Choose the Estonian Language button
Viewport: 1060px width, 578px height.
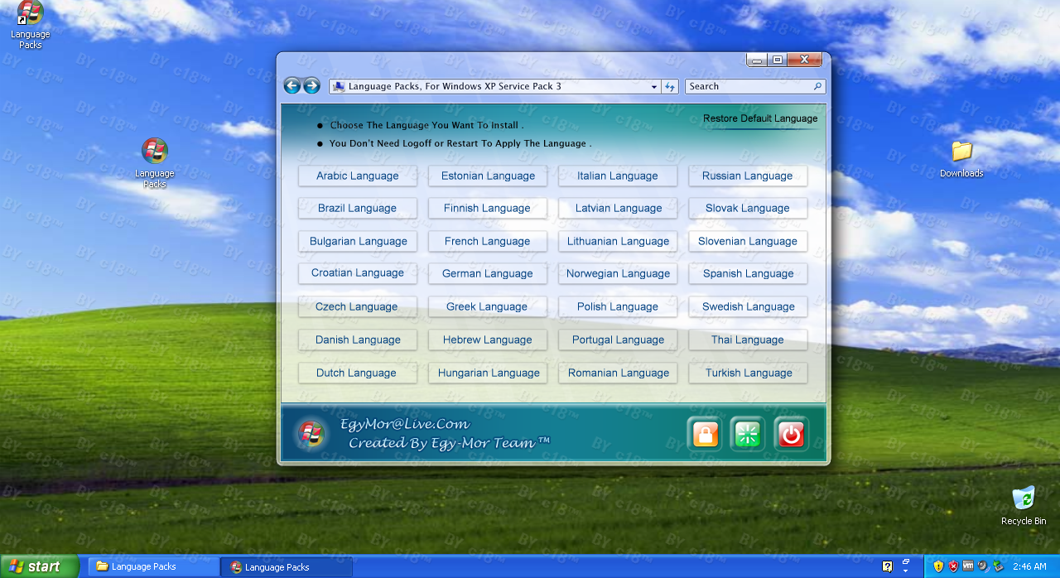(x=488, y=176)
